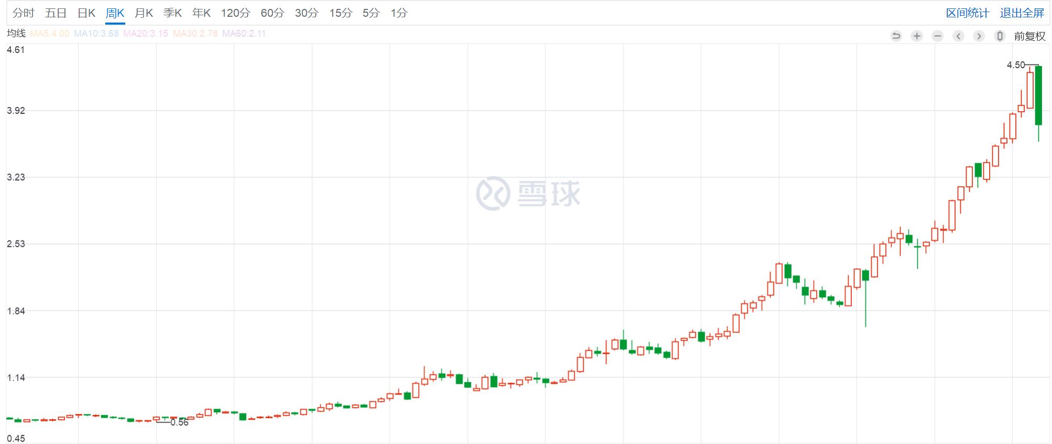
Task: Click the 4.50 high price marker
Action: pyautogui.click(x=1016, y=65)
